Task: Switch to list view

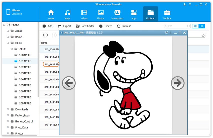Action: 201,26
